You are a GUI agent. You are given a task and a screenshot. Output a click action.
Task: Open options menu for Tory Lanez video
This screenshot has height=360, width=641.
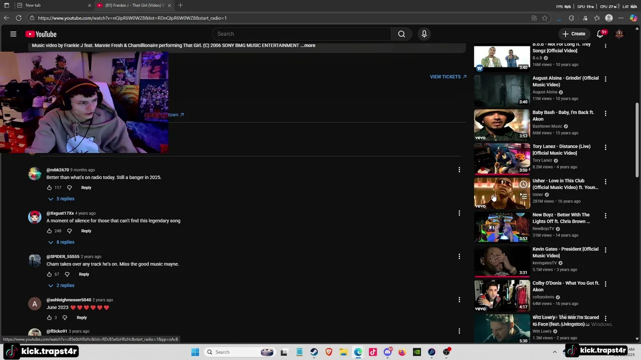605,147
